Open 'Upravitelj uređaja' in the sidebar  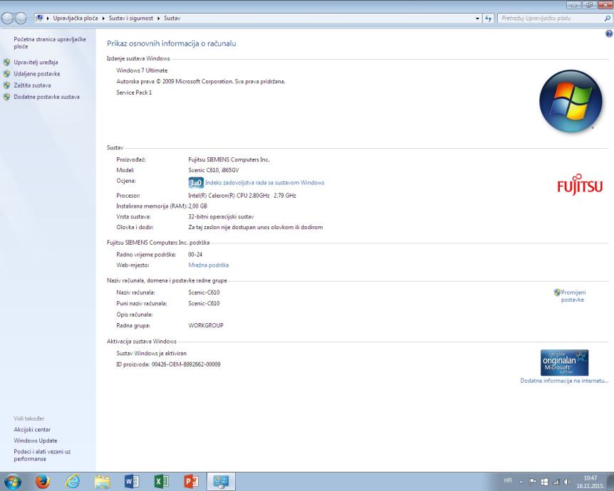36,63
